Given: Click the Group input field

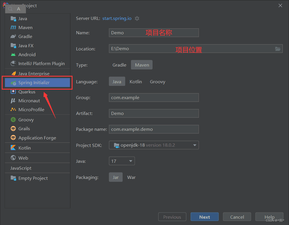Looking at the screenshot, I should click(x=154, y=98).
